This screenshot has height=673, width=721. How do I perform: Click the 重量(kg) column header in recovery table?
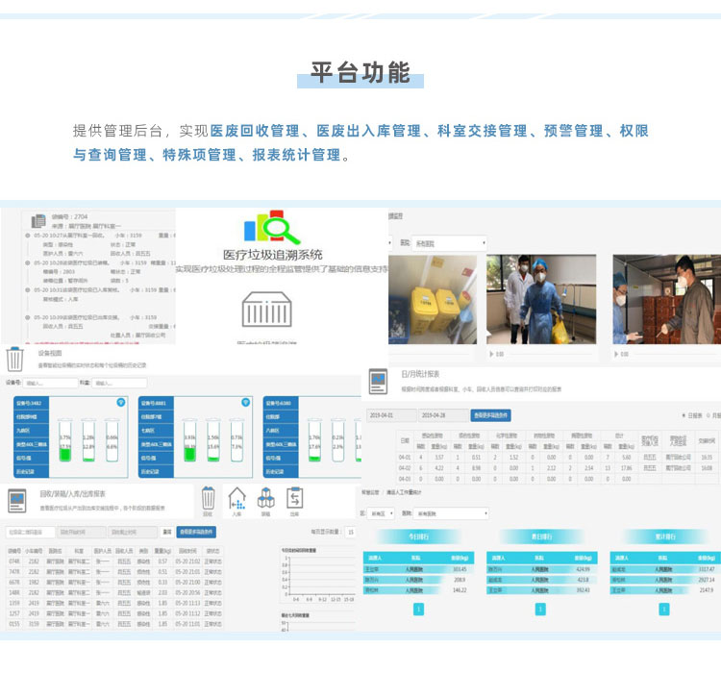[162, 551]
